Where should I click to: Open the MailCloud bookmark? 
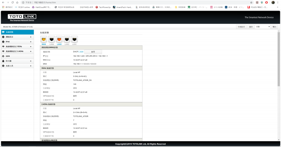pos(41,7)
